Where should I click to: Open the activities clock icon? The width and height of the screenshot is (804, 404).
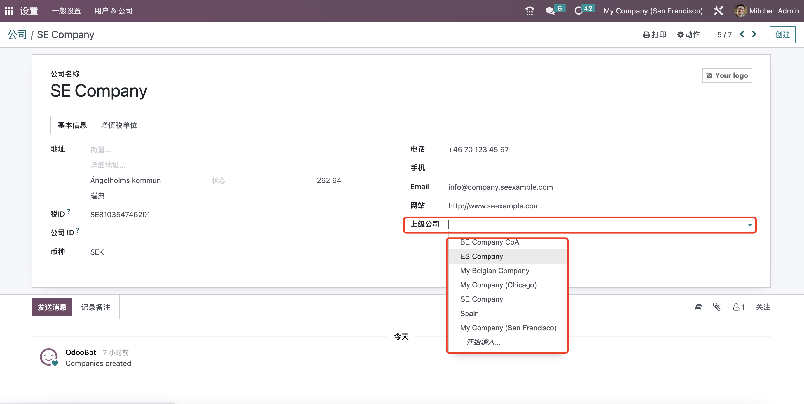tap(578, 11)
